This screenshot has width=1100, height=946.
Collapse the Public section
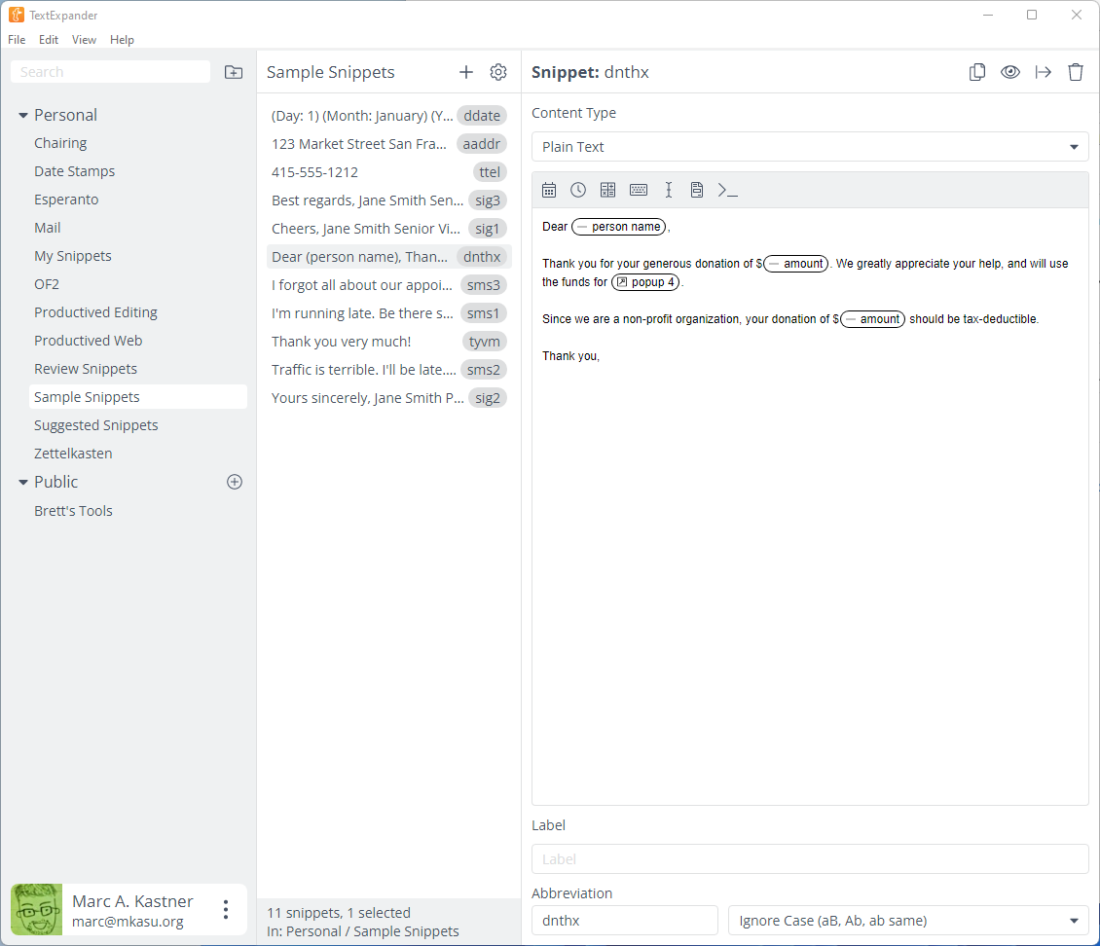[x=23, y=483]
